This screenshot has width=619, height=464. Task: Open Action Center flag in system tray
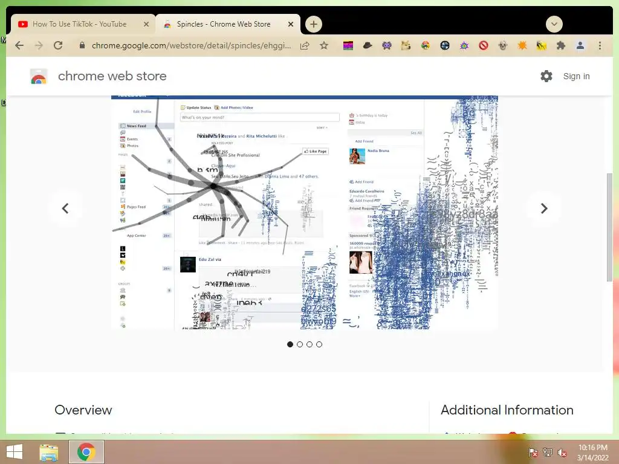tap(533, 453)
